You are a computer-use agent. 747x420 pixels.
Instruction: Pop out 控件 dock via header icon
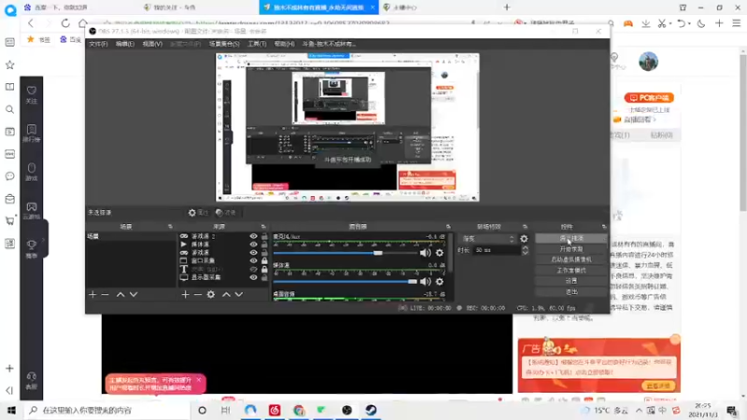tap(604, 227)
